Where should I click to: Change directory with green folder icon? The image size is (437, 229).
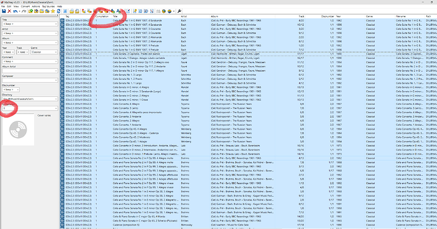[30, 11]
